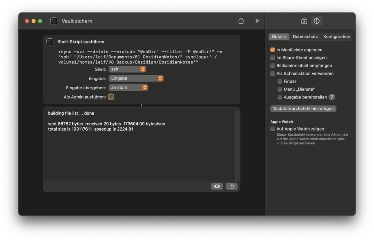374x240 pixels.
Task: Share the shortcut from the title bar
Action: [x=241, y=21]
